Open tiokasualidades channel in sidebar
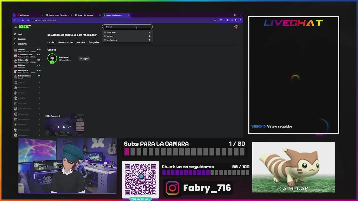This screenshot has height=201, width=358. [27, 77]
